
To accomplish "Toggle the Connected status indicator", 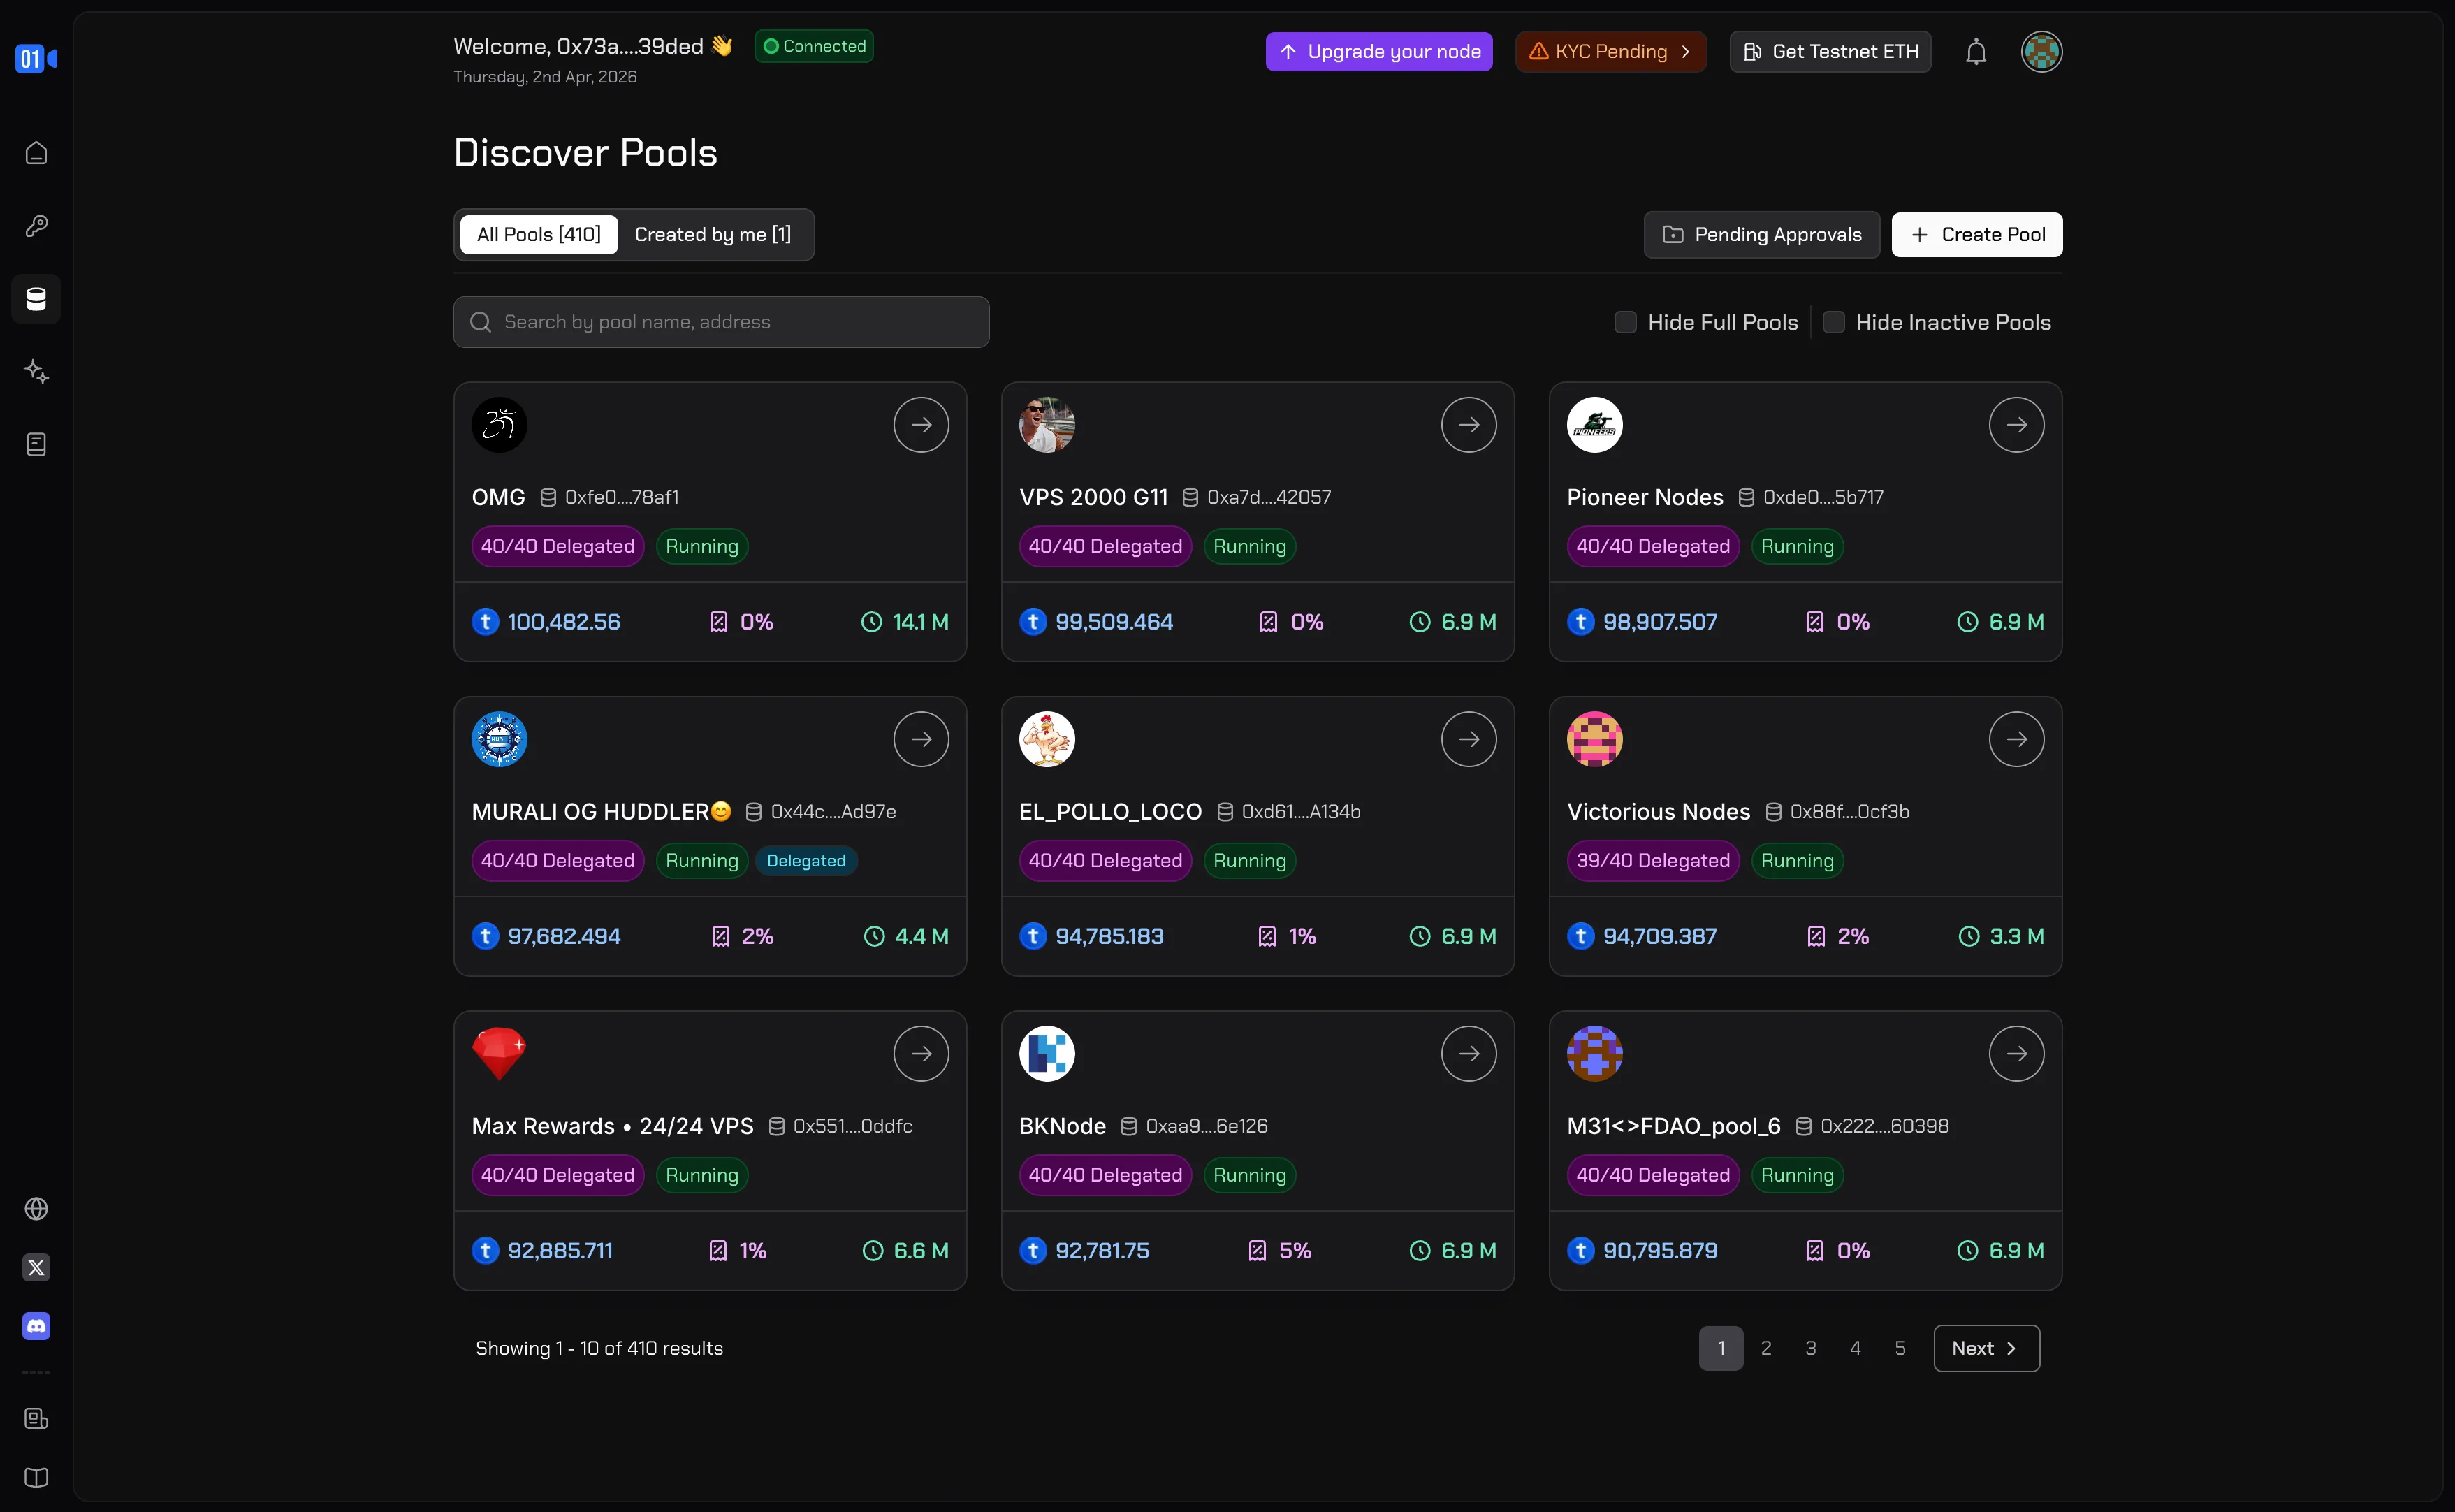I will coord(813,46).
